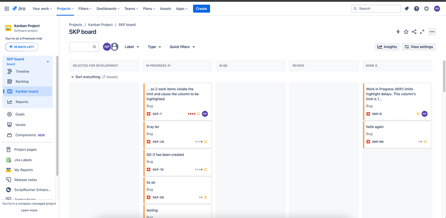Open the Projects dropdown menu

[65, 8]
